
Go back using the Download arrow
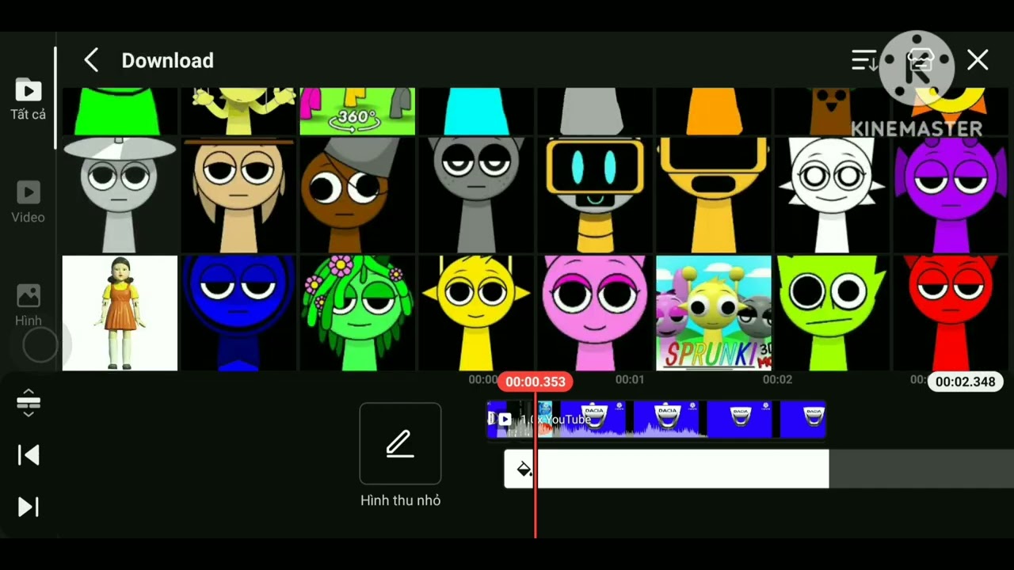click(91, 60)
